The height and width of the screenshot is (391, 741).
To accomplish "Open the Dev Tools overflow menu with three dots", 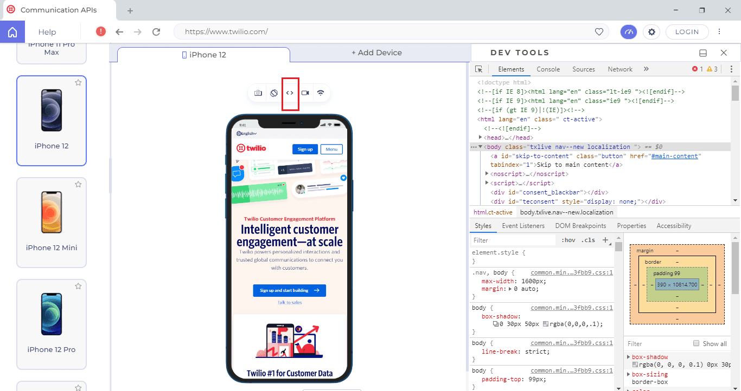I will [731, 69].
